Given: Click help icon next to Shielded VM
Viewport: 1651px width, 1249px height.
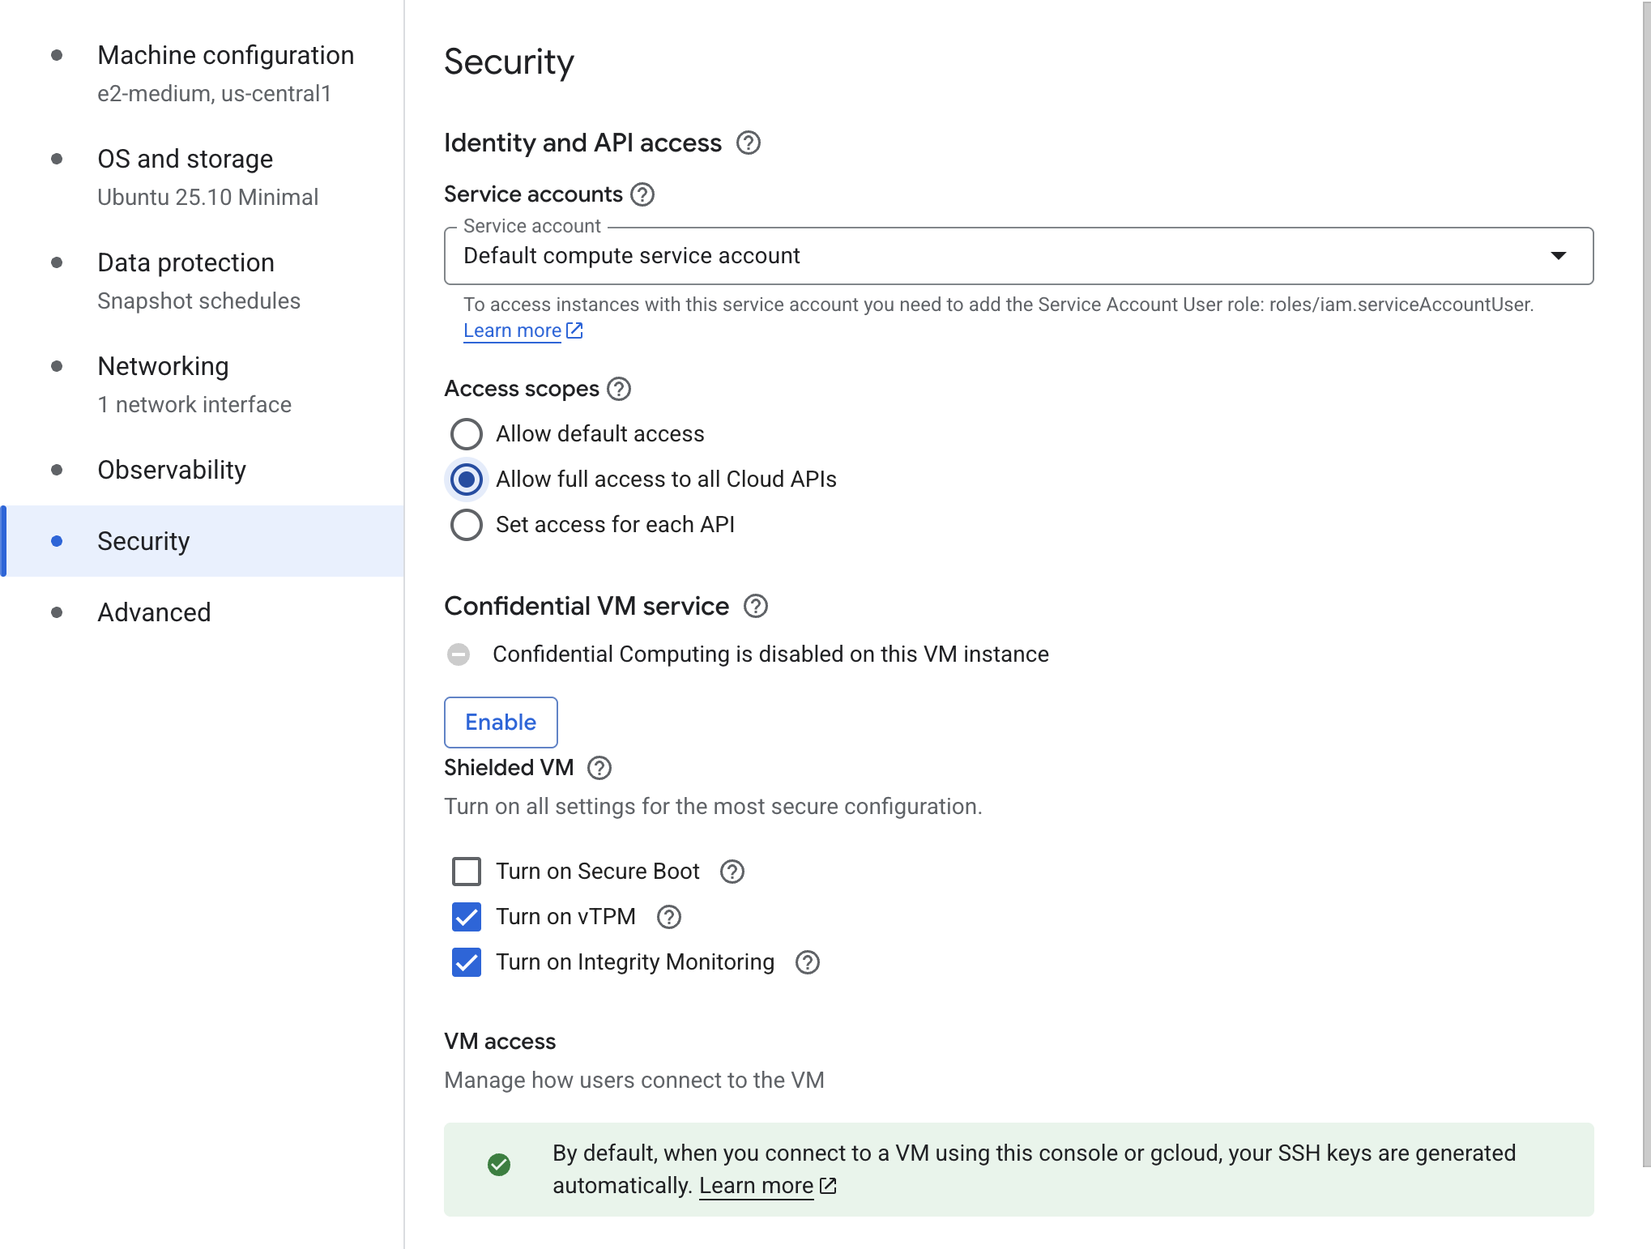Looking at the screenshot, I should (x=599, y=768).
